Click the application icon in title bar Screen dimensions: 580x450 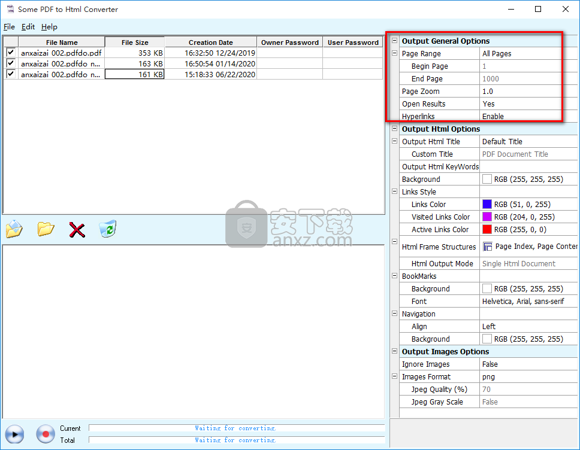[10, 9]
